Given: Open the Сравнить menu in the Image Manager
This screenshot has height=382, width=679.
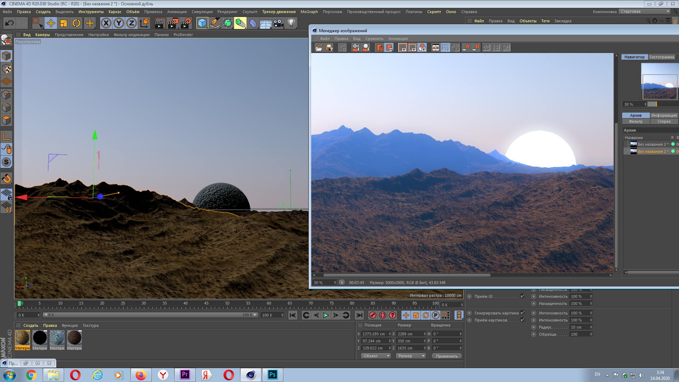Looking at the screenshot, I should 374,39.
